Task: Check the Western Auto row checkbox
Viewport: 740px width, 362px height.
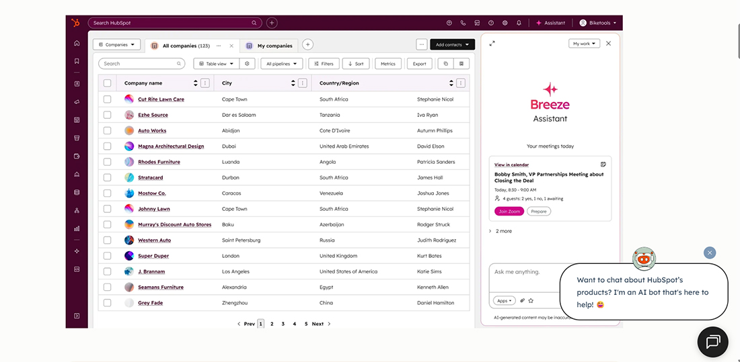Action: tap(107, 240)
